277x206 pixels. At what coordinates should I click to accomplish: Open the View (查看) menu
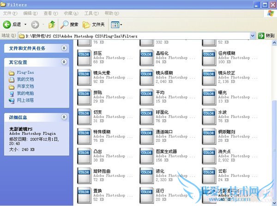51,13
